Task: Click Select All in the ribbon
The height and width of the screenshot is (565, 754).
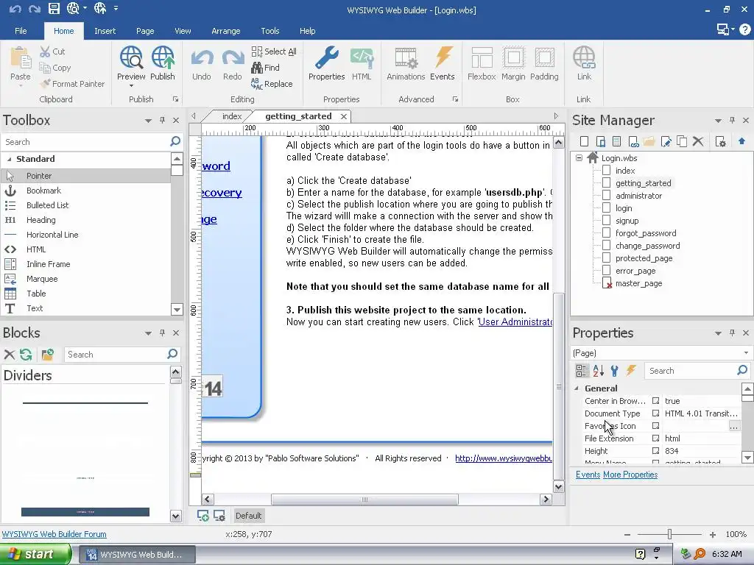Action: [274, 51]
